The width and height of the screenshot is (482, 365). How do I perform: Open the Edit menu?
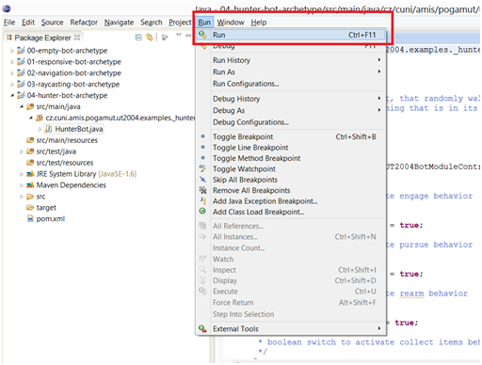pyautogui.click(x=28, y=23)
